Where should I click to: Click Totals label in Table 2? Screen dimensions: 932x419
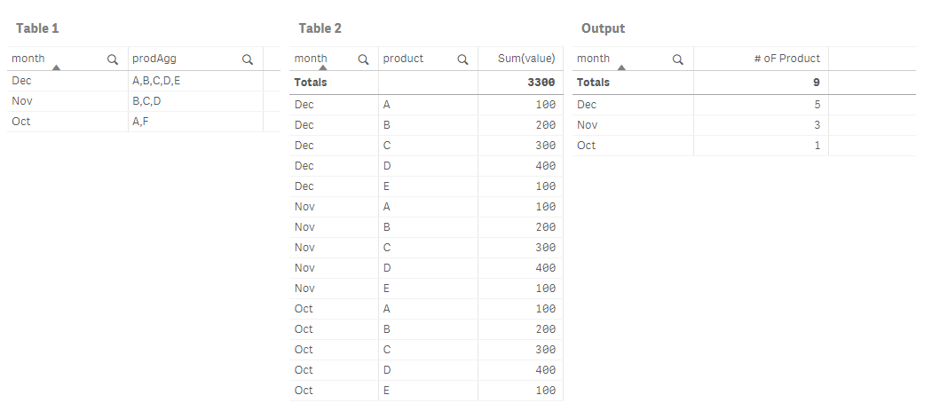coord(311,82)
